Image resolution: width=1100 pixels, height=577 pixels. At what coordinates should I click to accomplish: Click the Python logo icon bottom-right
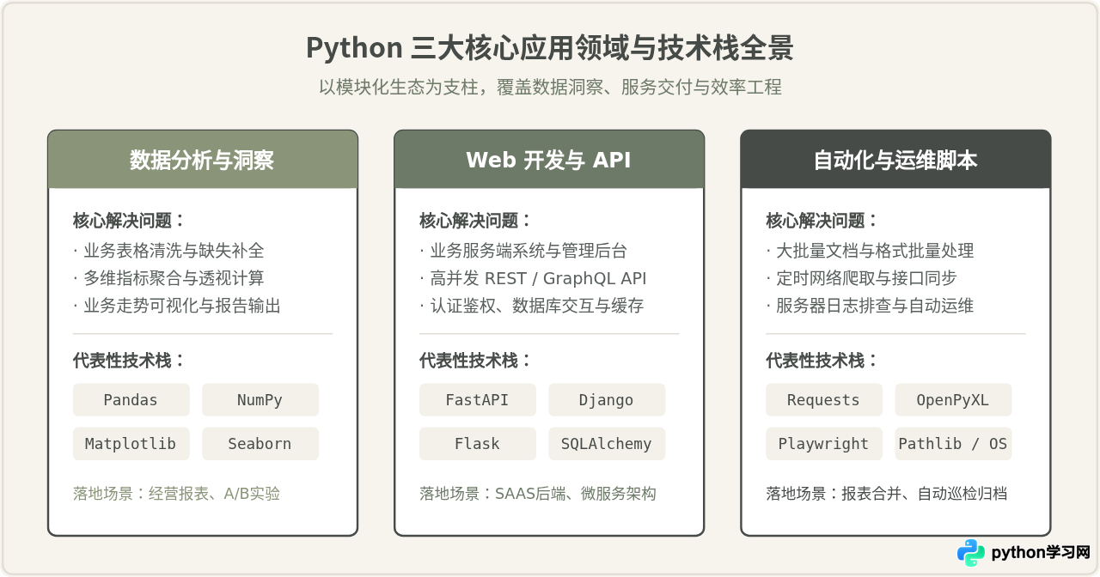pyautogui.click(x=971, y=553)
